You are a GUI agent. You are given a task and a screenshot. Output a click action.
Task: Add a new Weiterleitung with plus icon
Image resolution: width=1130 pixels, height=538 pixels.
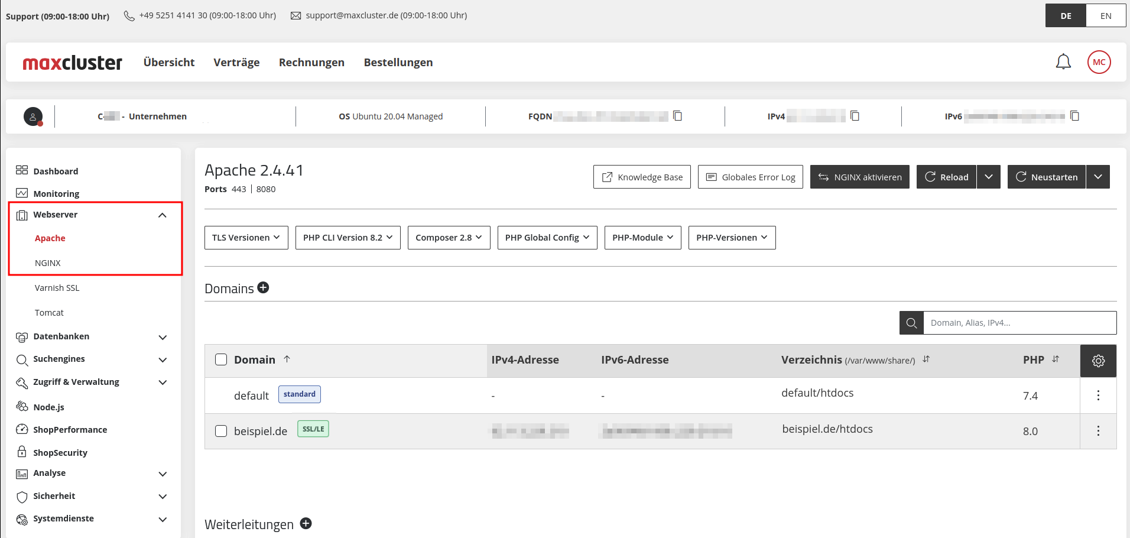[x=306, y=523]
